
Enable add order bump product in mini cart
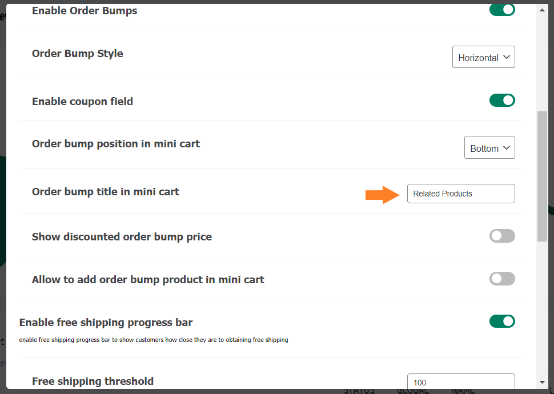[502, 279]
